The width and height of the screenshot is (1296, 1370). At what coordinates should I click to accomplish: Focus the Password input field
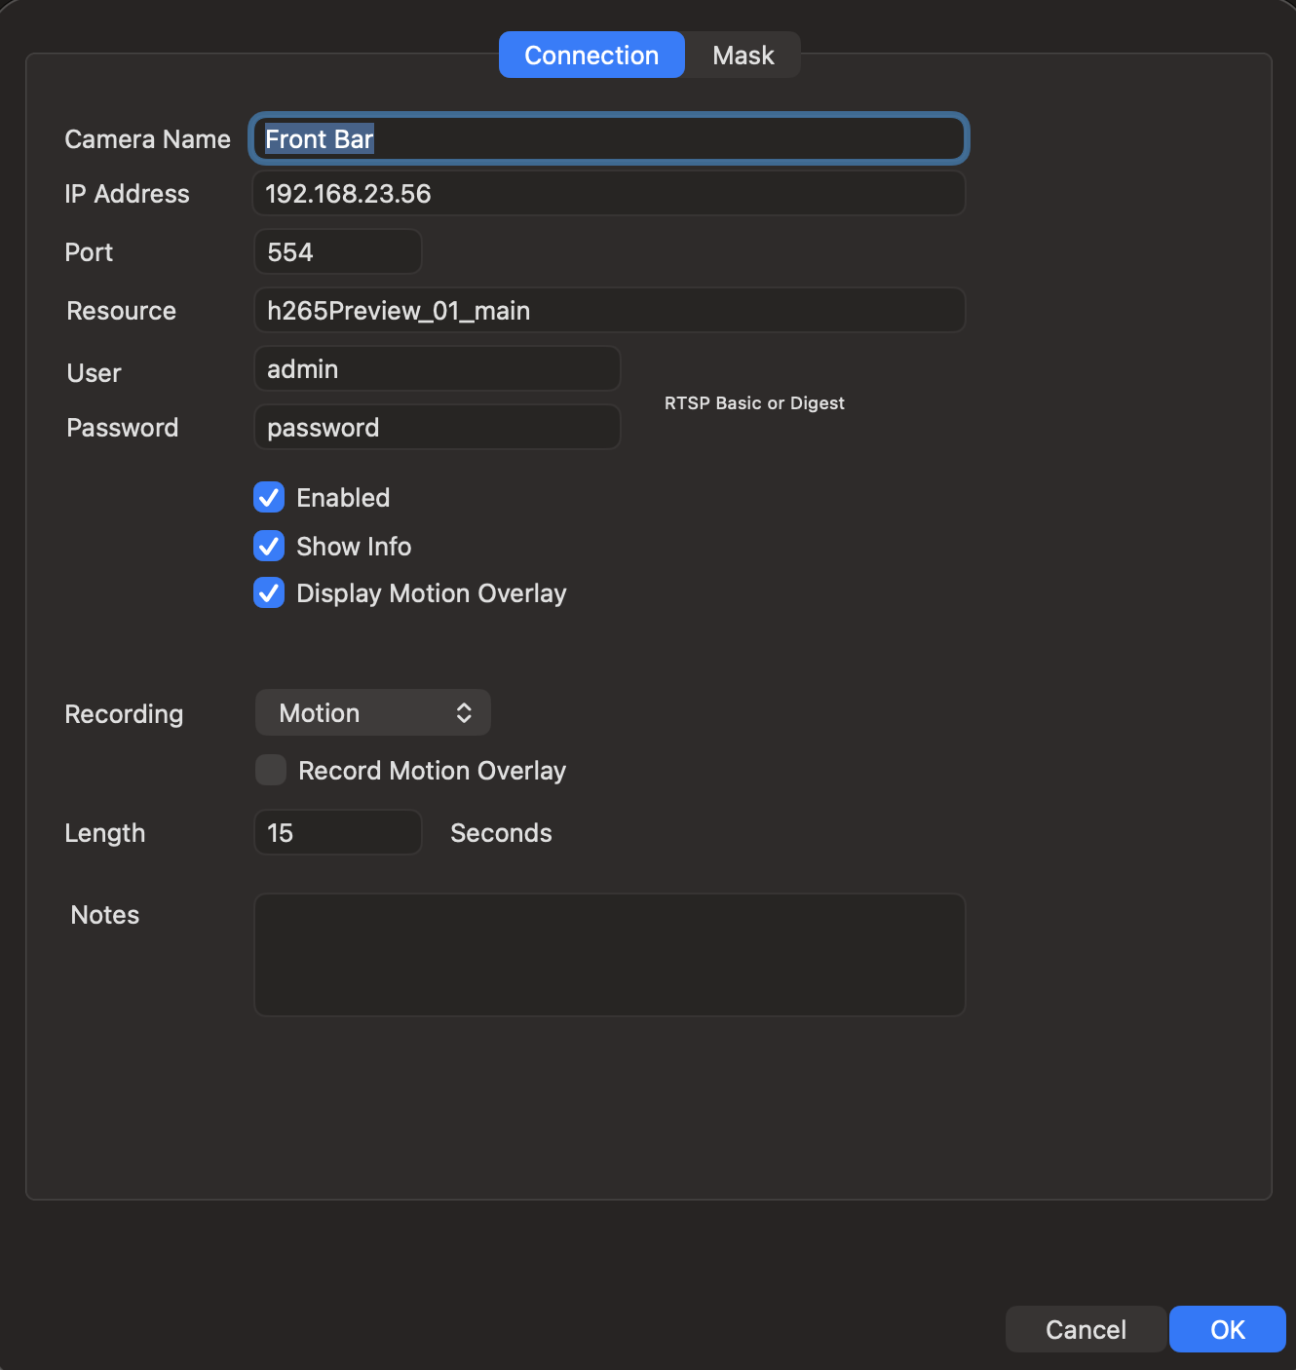[437, 428]
